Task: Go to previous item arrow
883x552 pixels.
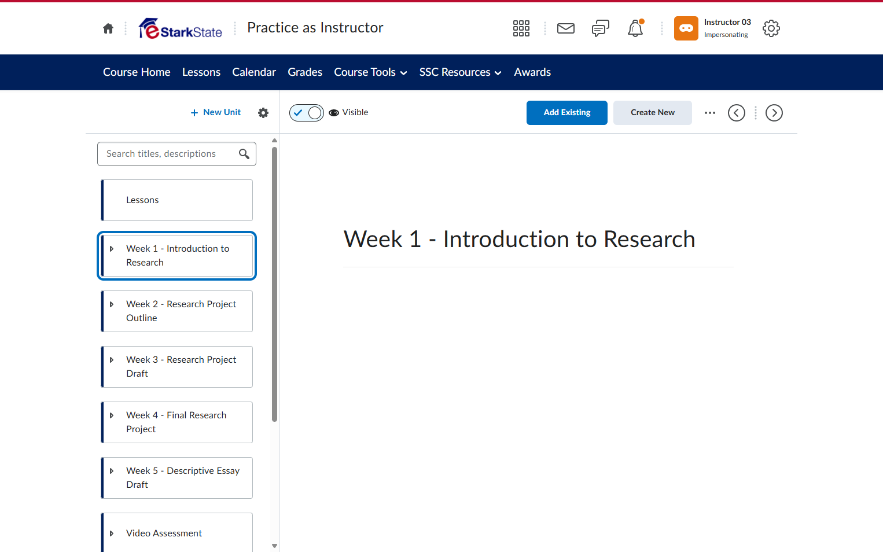Action: (737, 113)
